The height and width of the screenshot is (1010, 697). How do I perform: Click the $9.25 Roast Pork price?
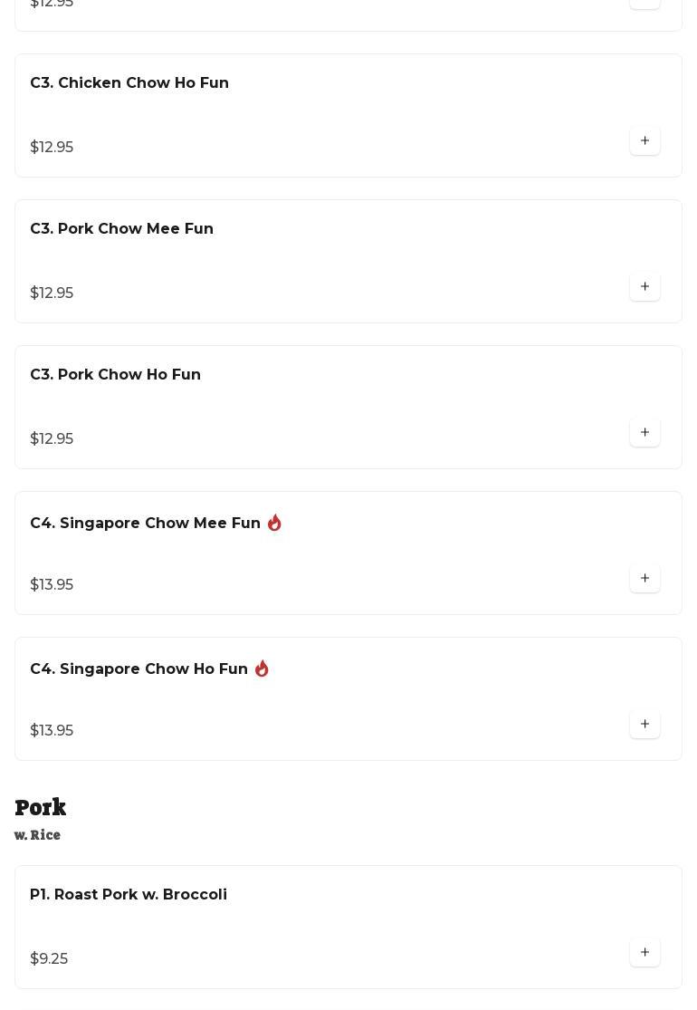point(49,959)
